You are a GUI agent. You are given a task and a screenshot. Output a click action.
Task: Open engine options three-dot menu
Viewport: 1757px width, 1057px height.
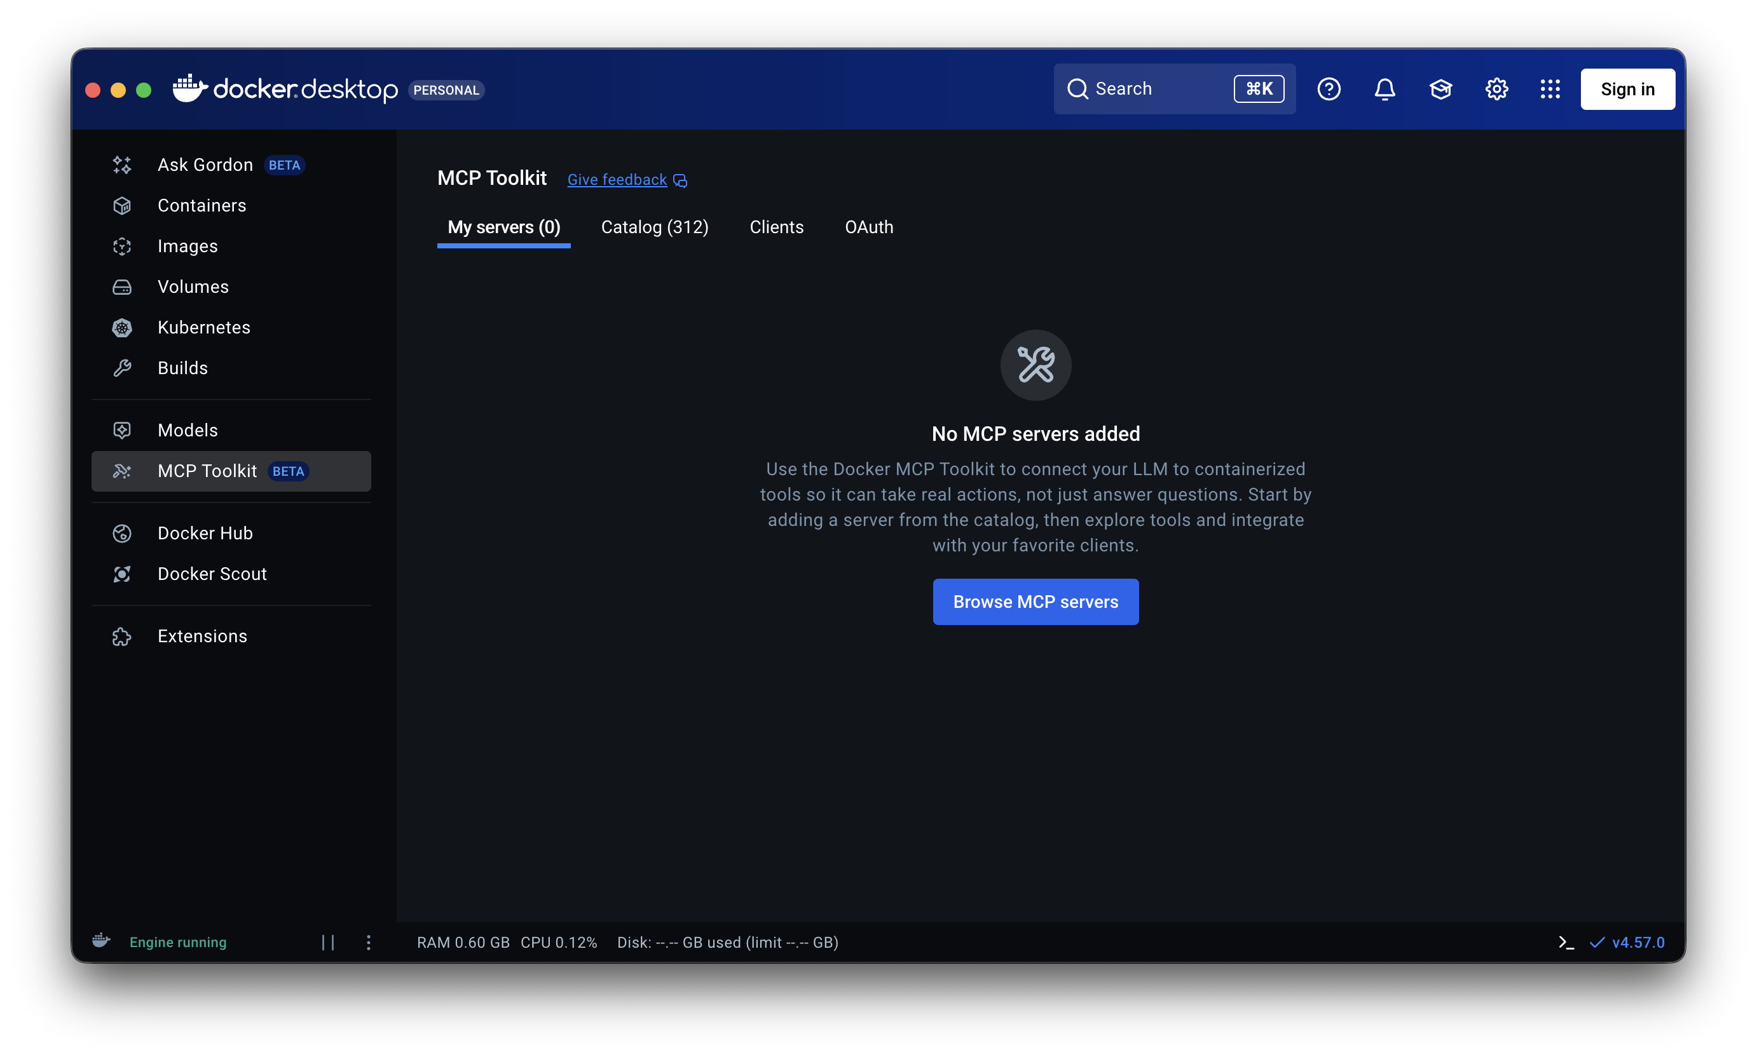[369, 942]
